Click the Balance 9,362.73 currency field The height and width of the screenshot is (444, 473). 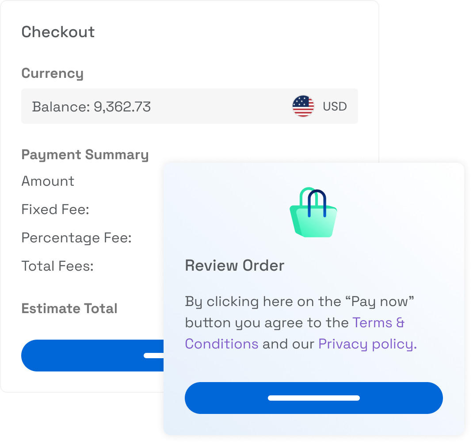92,107
